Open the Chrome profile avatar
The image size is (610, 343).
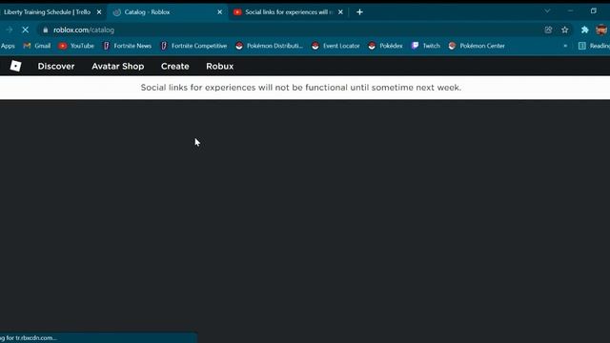(x=601, y=30)
